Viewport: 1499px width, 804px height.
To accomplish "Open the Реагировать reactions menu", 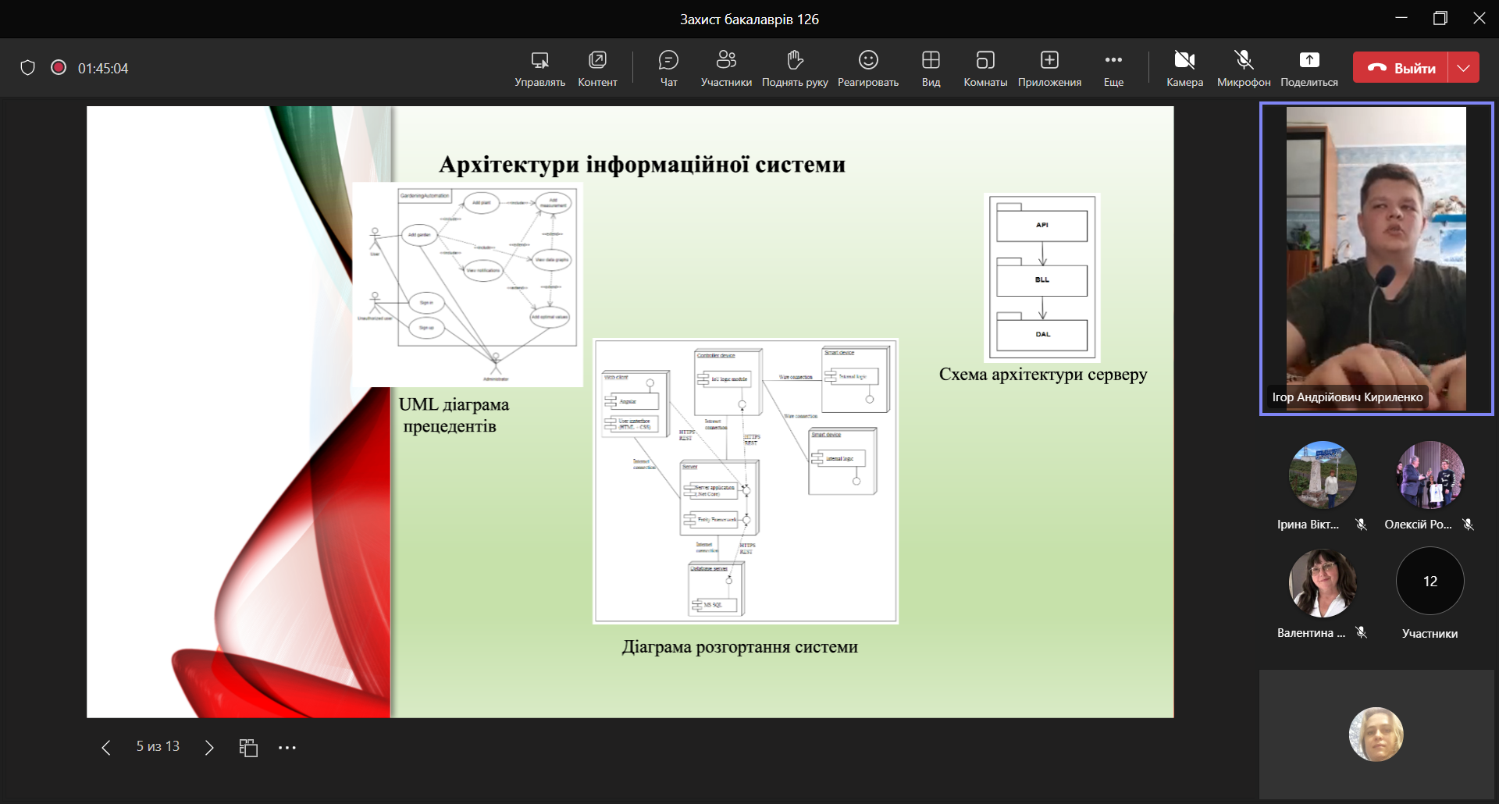I will tap(867, 68).
